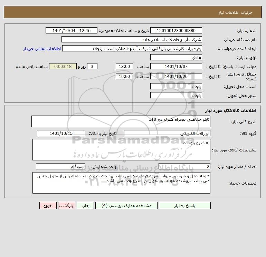266x257 pixels.
Task: Click price validity date 1401/10/20
Action: point(176,76)
